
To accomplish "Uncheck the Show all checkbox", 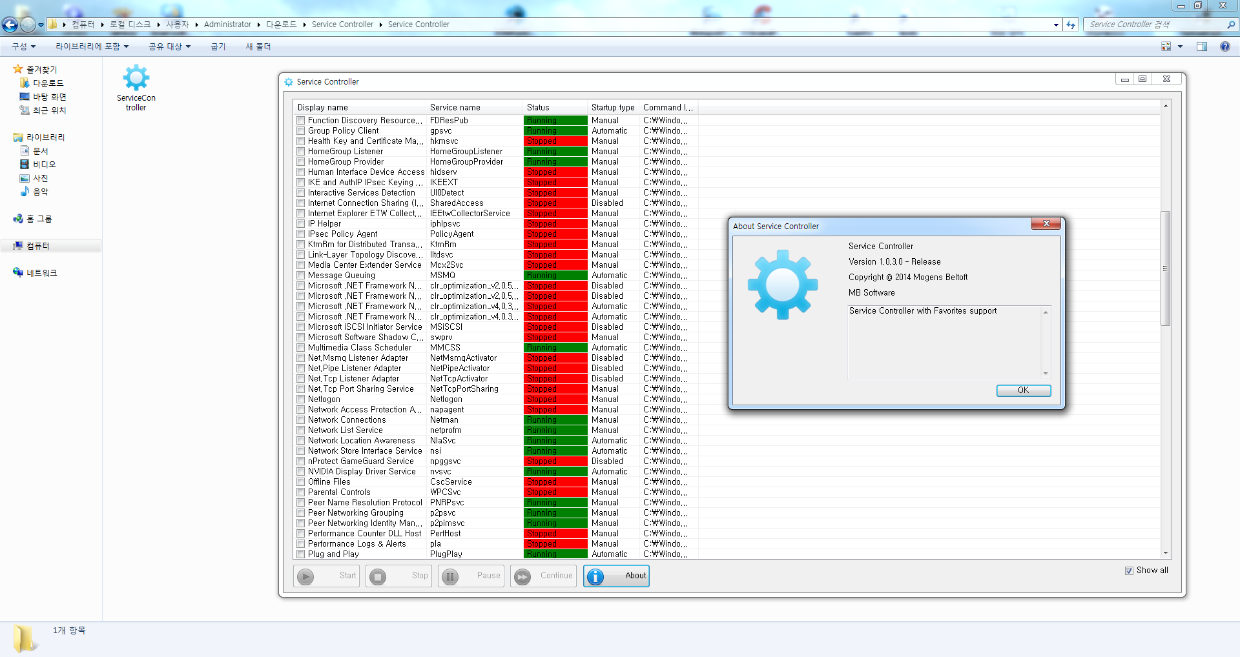I will (1130, 571).
